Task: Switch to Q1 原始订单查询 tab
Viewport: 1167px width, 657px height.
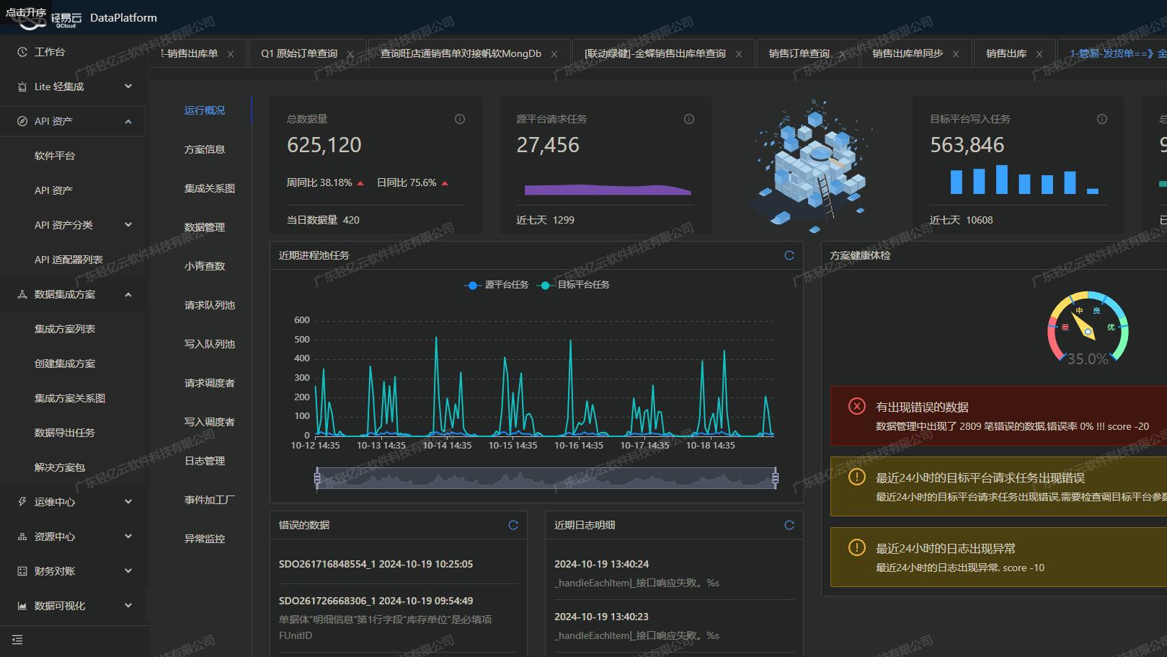Action: coord(299,53)
